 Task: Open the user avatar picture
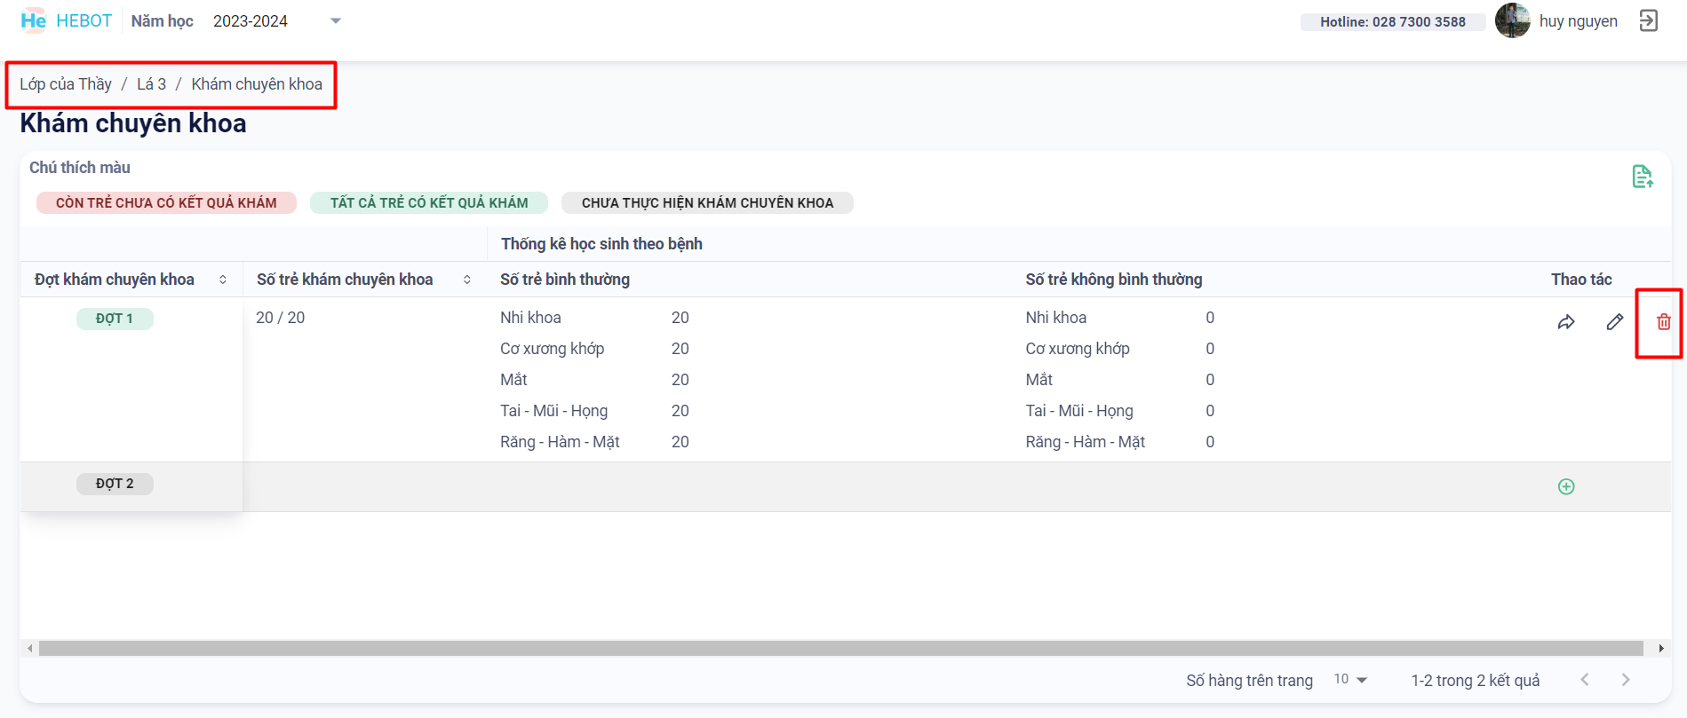(1512, 21)
